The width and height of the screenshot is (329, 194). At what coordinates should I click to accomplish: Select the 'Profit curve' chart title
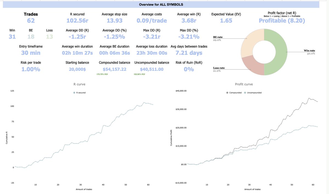pyautogui.click(x=244, y=85)
